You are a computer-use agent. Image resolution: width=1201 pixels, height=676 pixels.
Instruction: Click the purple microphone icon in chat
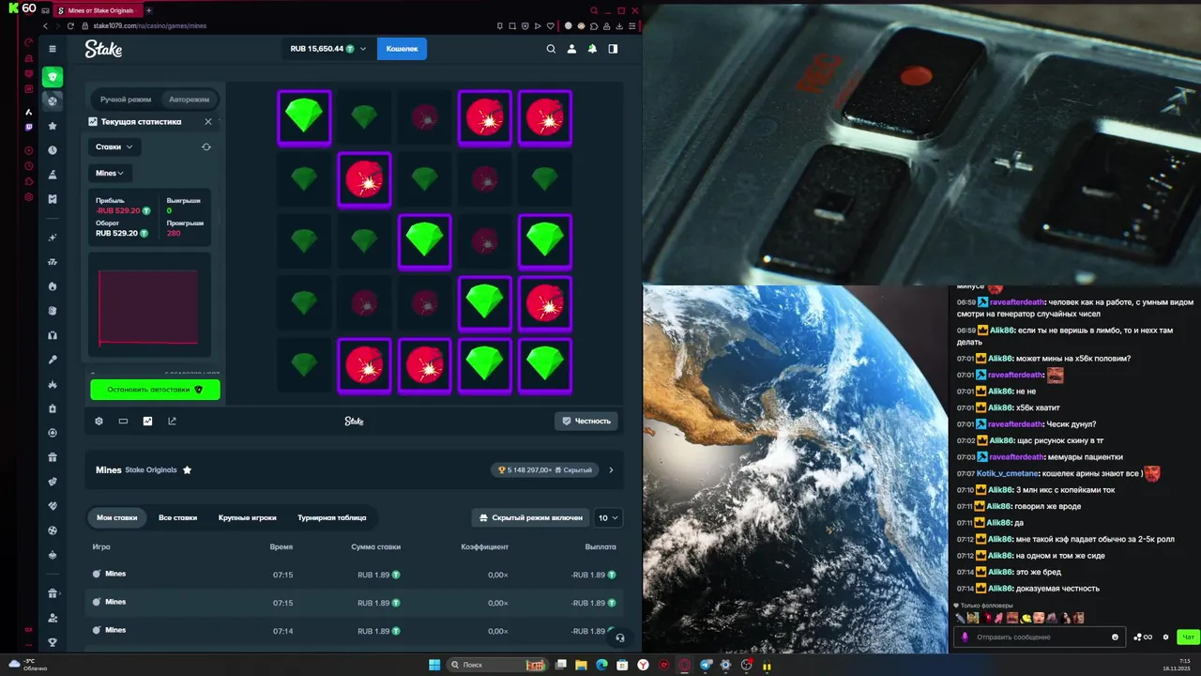coord(965,637)
